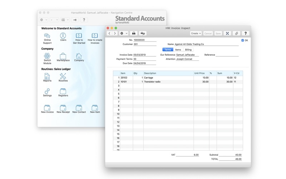Click the Qty column header
This screenshot has height=179, width=286.
138,73
